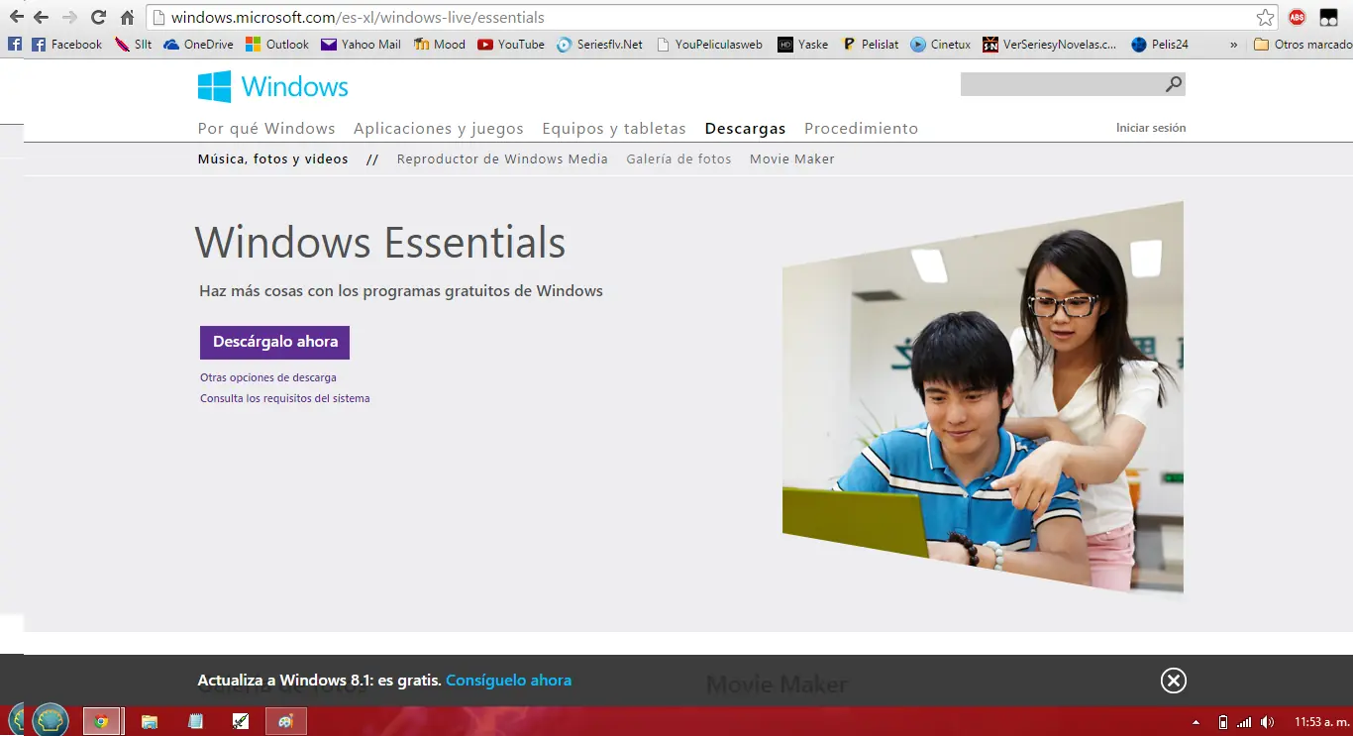Open the Adblock (ABS) extension icon

1298,18
